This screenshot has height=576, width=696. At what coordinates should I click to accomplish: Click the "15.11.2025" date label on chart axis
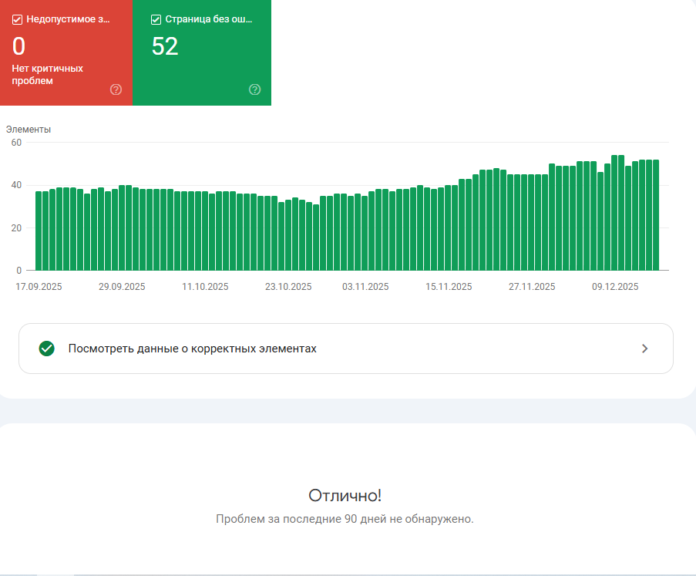pyautogui.click(x=449, y=287)
